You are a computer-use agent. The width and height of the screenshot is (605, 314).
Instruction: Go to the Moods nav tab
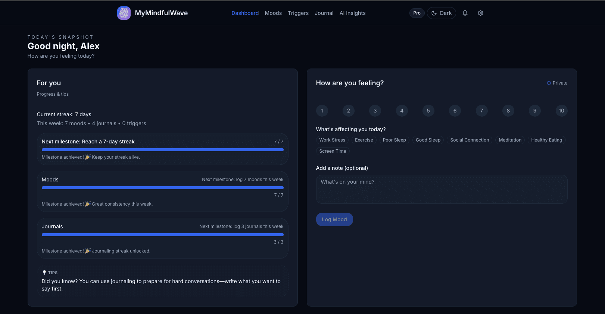273,13
